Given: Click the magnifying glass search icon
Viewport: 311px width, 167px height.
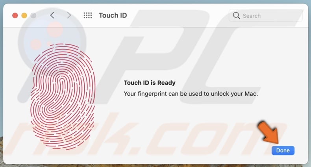Looking at the screenshot, I should [236, 15].
